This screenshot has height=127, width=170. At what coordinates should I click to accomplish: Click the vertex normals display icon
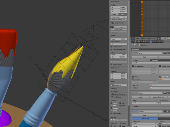(x=112, y=120)
